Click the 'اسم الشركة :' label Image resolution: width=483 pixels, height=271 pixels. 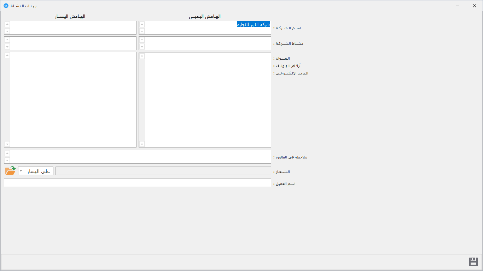pos(287,28)
